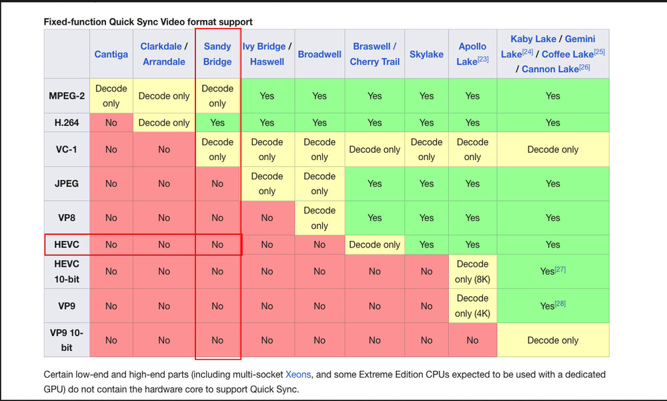Click the Coffee Lake link

click(569, 54)
